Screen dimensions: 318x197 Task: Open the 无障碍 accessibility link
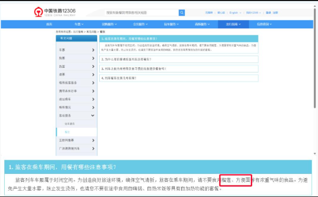point(209,13)
